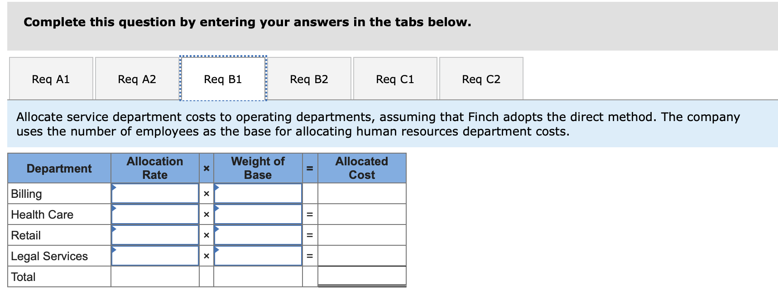Click the Total Allocated Cost cell

[361, 276]
